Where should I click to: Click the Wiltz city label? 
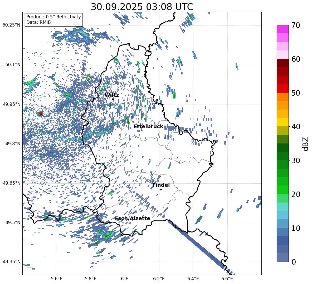click(112, 95)
